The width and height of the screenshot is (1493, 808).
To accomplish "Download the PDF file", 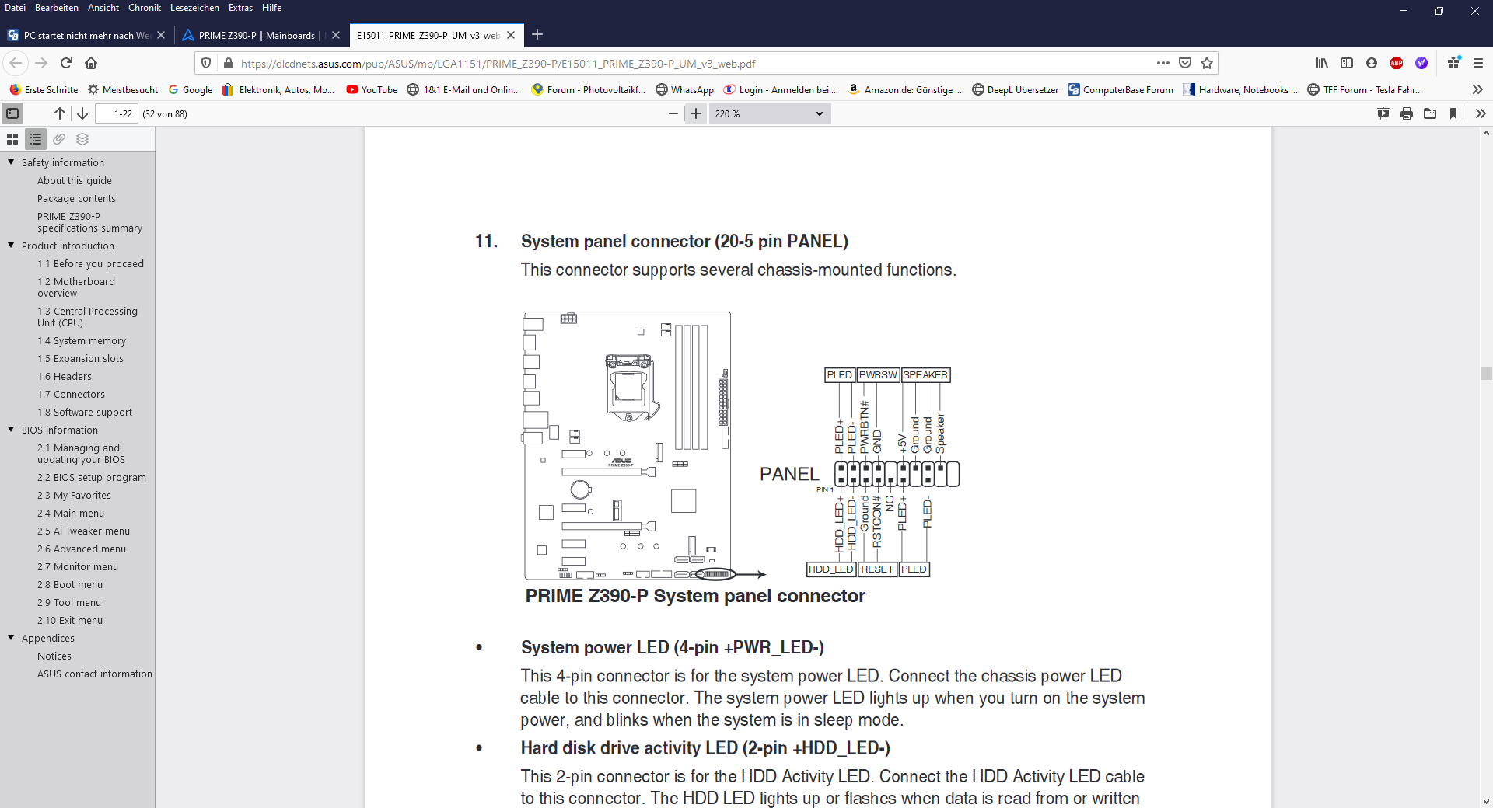I will point(1430,113).
